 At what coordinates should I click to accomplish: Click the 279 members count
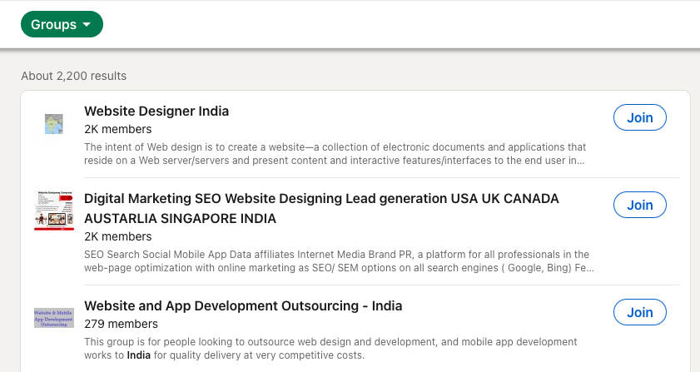coord(121,323)
